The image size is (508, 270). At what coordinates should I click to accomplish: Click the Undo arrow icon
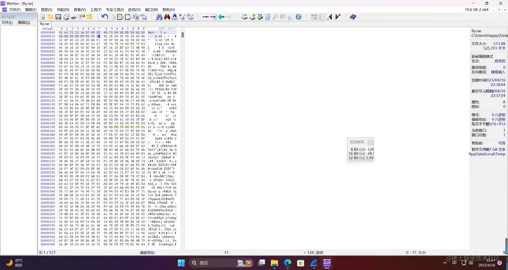pos(104,17)
